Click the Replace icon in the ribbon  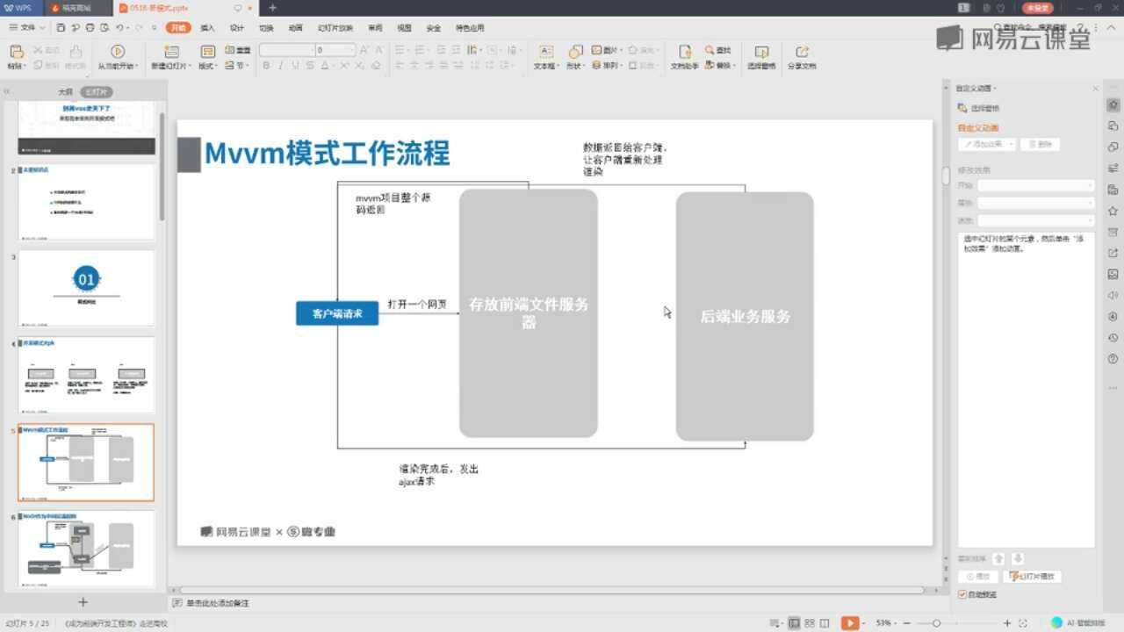(710, 66)
